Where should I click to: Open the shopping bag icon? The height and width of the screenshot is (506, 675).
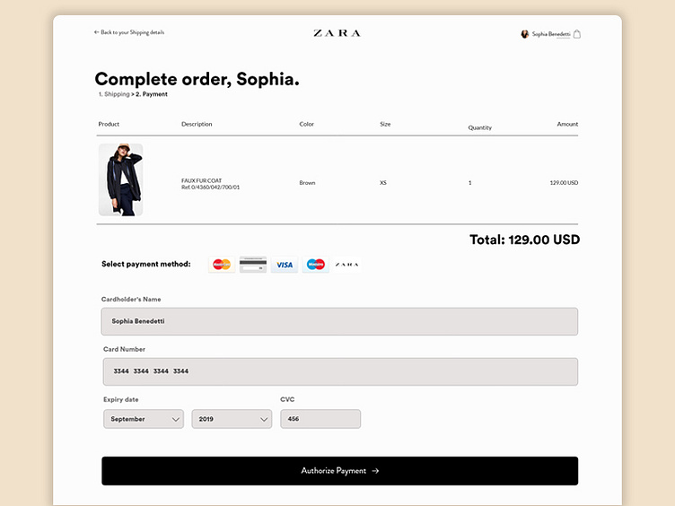[x=577, y=34]
